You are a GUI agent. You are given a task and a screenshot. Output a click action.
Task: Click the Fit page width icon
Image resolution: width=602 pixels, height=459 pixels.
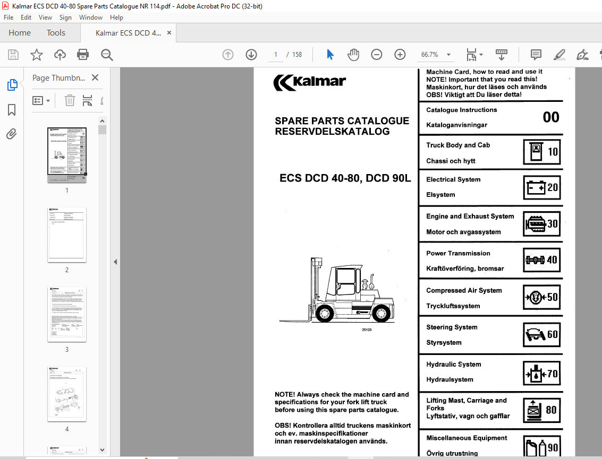(471, 55)
